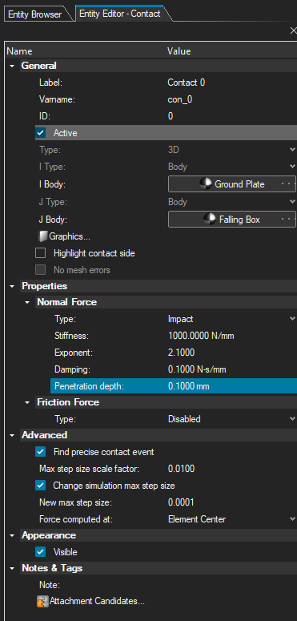Edit the Varname value con_0

[180, 100]
